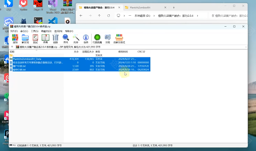The width and height of the screenshot is (256, 151).
Task: Click the 添加 (Add) toolbar icon
Action: click(x=15, y=39)
